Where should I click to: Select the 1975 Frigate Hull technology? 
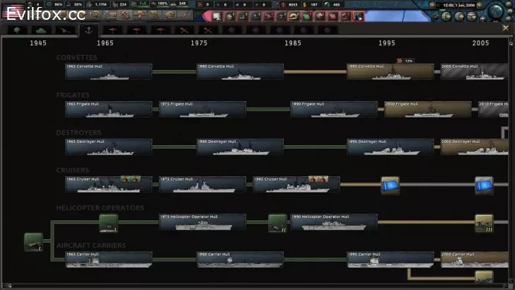coord(202,108)
